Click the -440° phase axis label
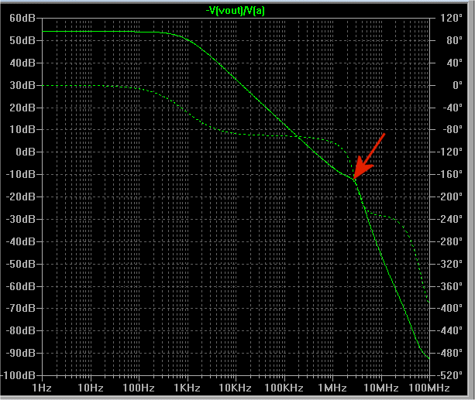 click(x=450, y=330)
